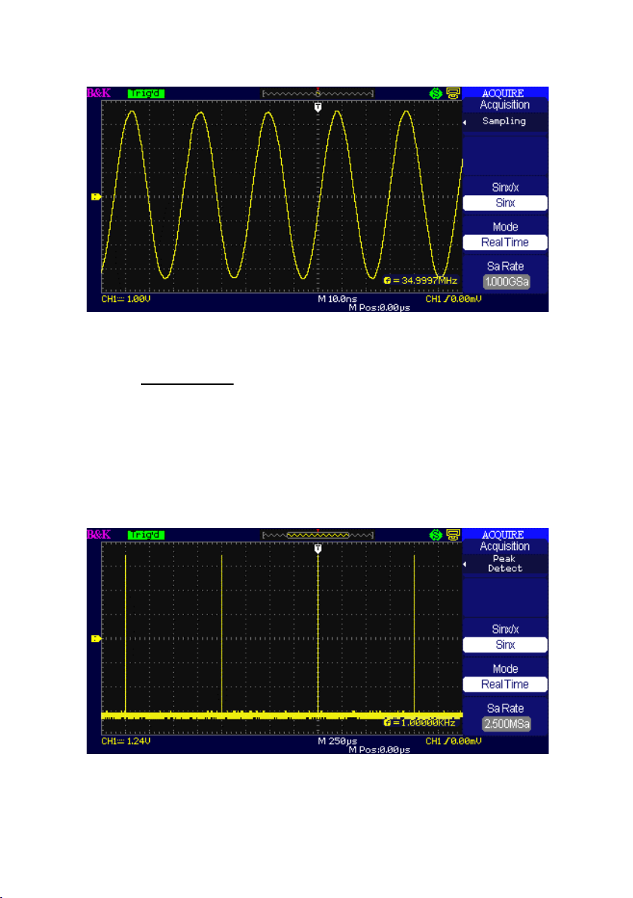Click the 34.9997MHz frequency counter readout

(421, 280)
